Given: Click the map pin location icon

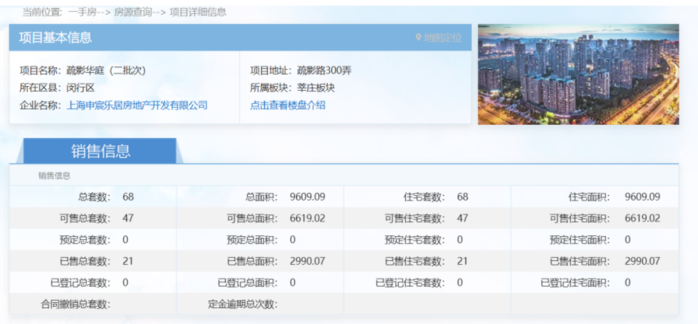Looking at the screenshot, I should [418, 38].
